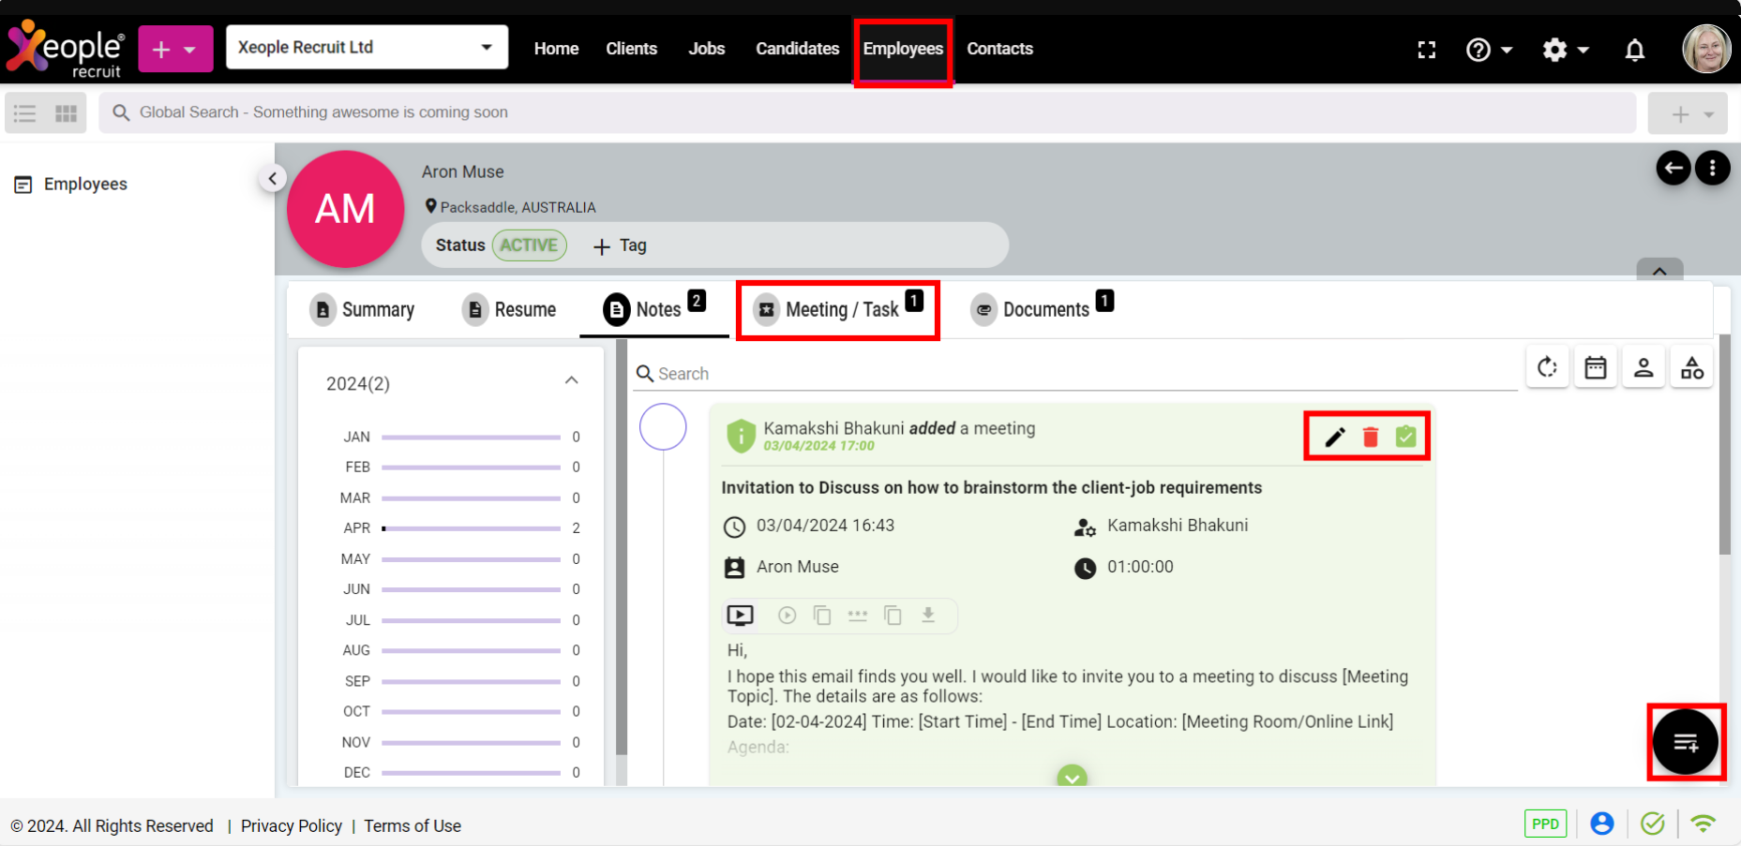The height and width of the screenshot is (846, 1741).
Task: Enter fullscreen mode from the top bar
Action: (1426, 50)
